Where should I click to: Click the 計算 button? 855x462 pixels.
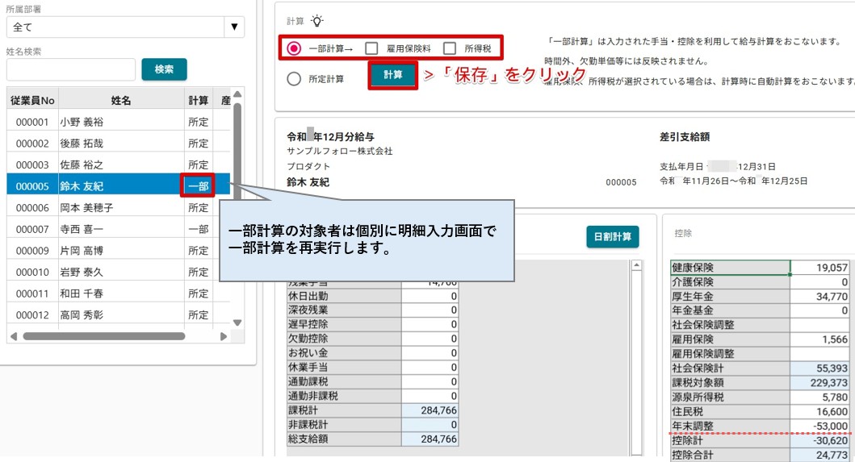[x=392, y=75]
